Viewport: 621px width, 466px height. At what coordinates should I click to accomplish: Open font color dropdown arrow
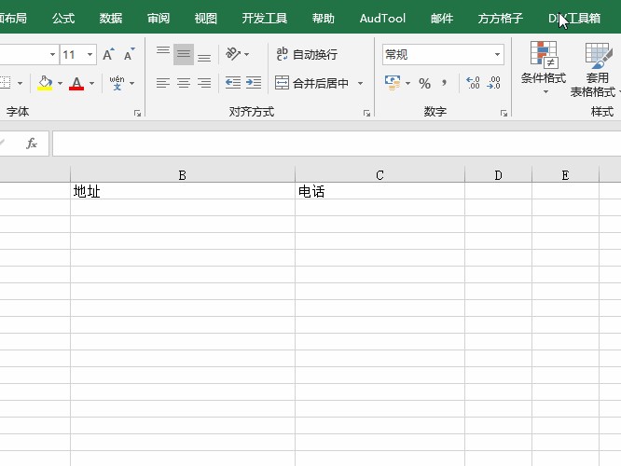92,83
